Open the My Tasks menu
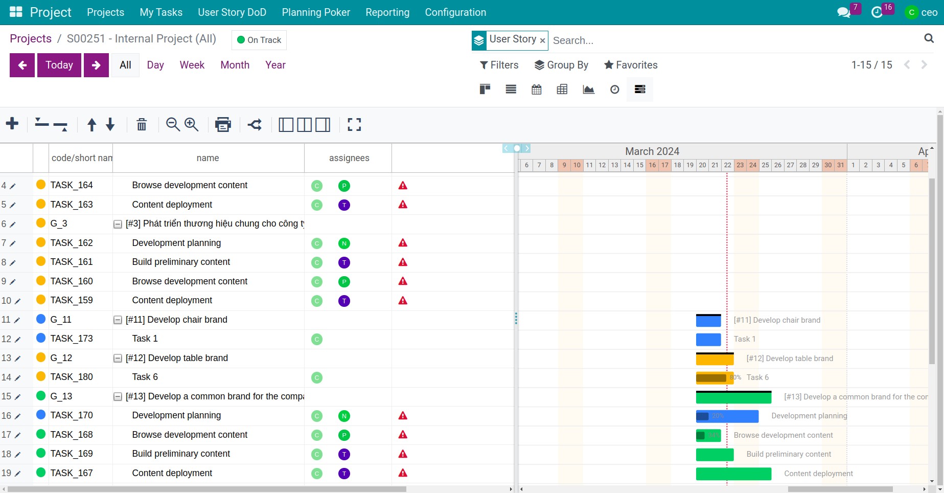This screenshot has height=493, width=944. click(161, 12)
